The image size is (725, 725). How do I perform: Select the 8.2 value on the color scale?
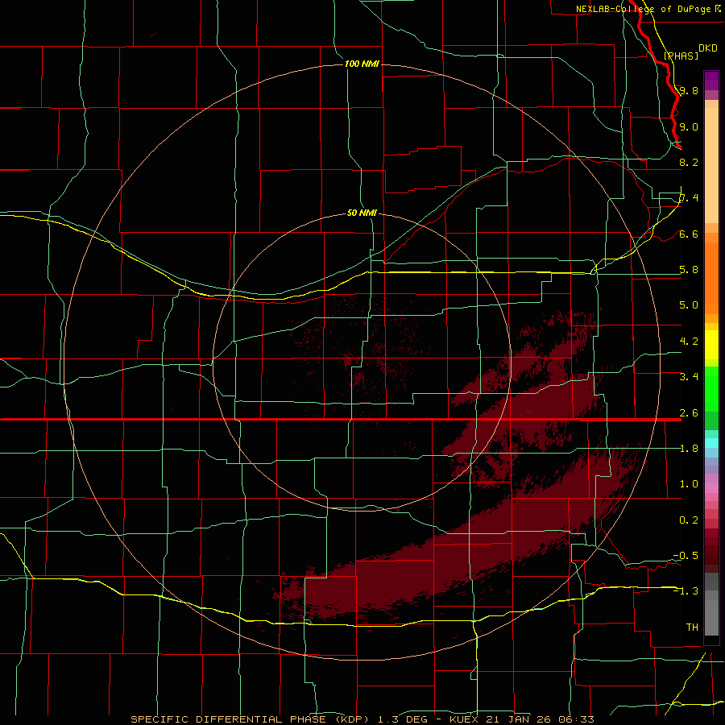coord(689,162)
